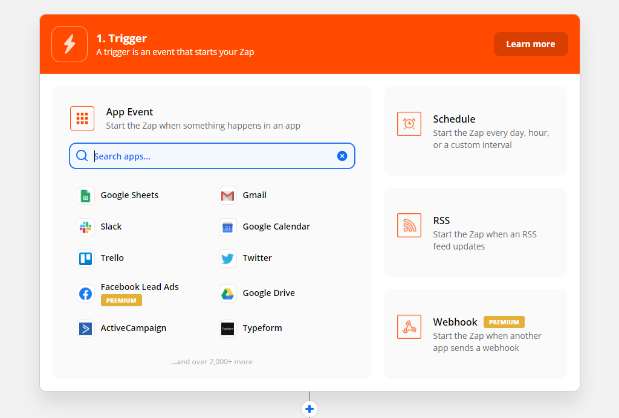Clear the search field with the X icon

342,155
